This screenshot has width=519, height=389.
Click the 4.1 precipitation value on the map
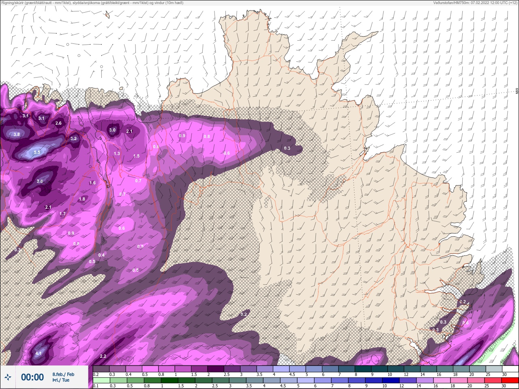39,353
